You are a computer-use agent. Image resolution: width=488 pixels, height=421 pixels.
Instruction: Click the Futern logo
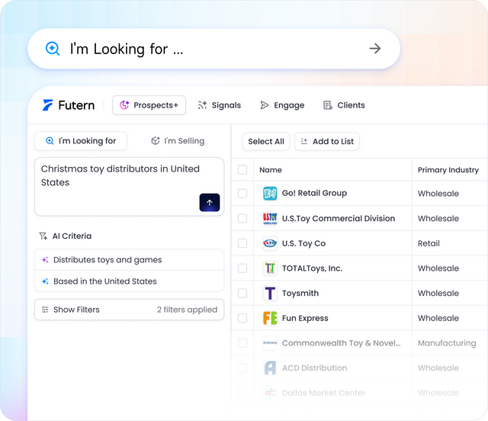point(69,105)
